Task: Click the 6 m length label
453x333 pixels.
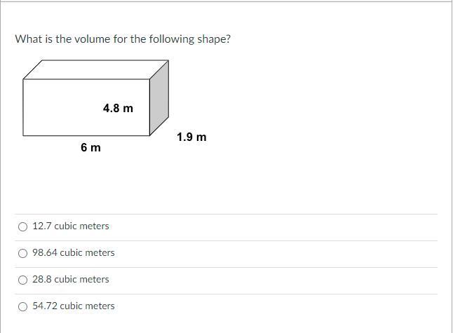Action: [90, 147]
